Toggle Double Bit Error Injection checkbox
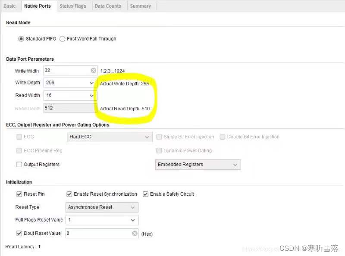The image size is (345, 256). coord(223,137)
